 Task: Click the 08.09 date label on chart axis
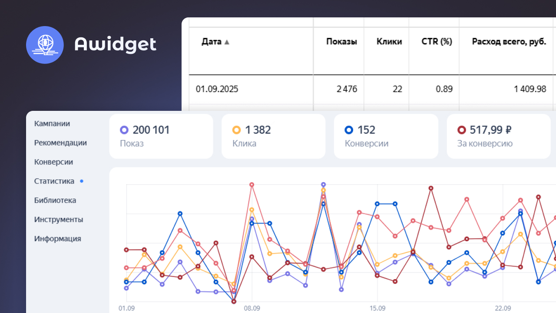pos(252,308)
